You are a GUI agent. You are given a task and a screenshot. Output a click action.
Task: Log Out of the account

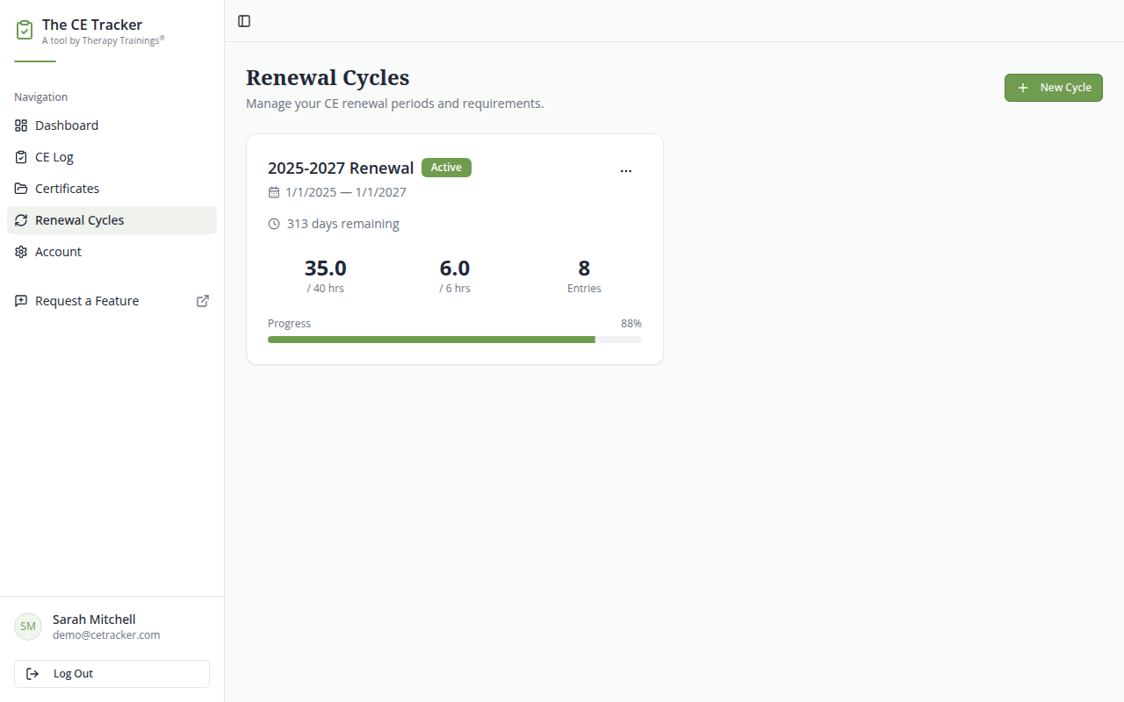(112, 674)
